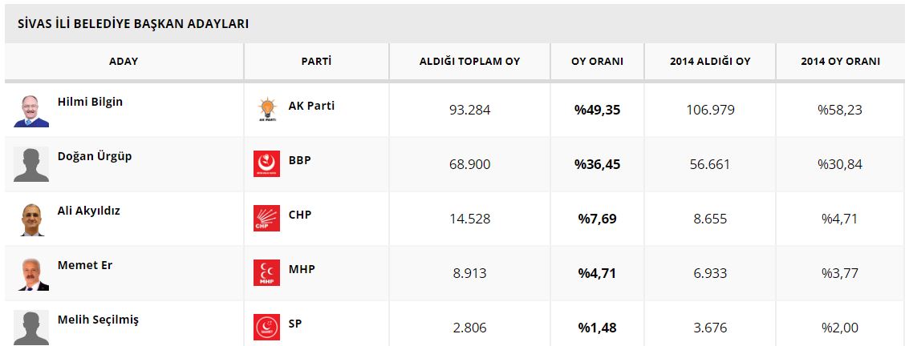
Task: Sort by ALDIĞI TOPLAM OY header
Action: tap(469, 62)
